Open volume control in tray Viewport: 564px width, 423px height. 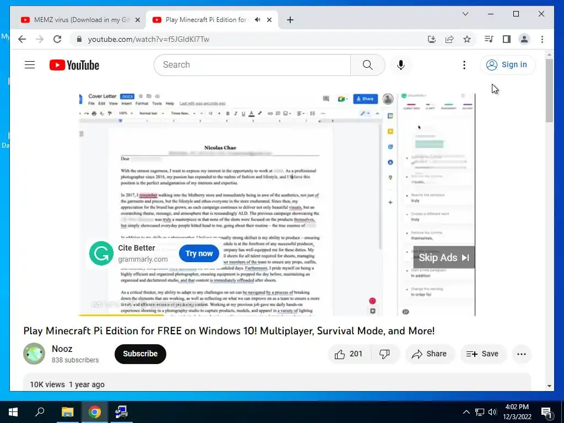(492, 412)
